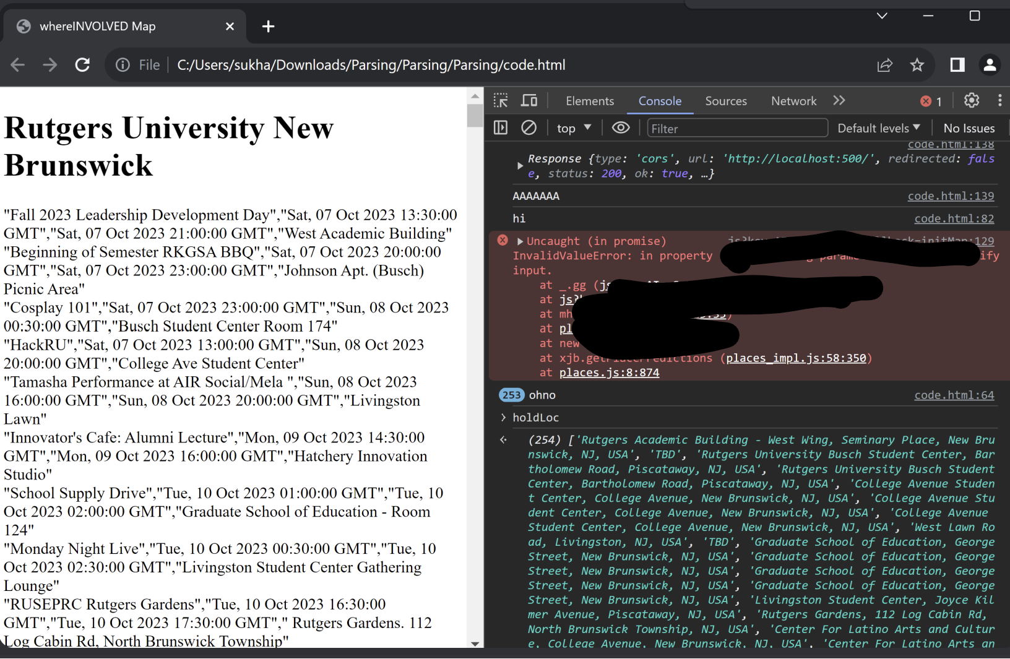Open the places.js:8:874 link
The height and width of the screenshot is (659, 1010).
(609, 373)
